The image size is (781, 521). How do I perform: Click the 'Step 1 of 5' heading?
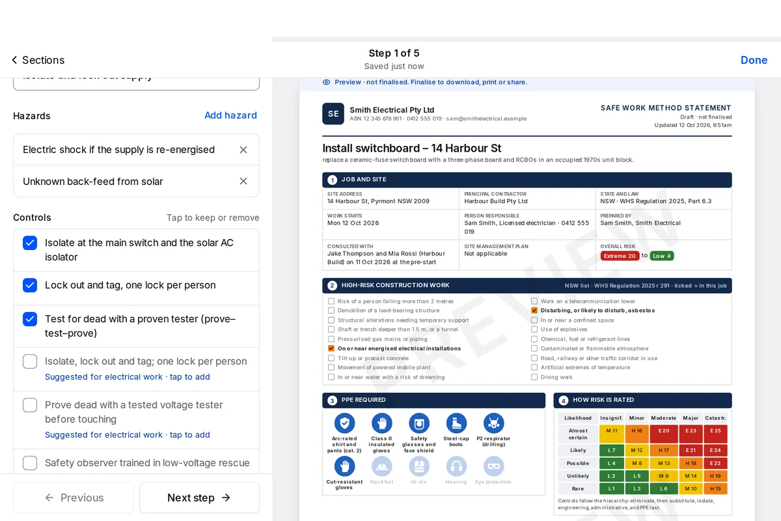click(394, 53)
